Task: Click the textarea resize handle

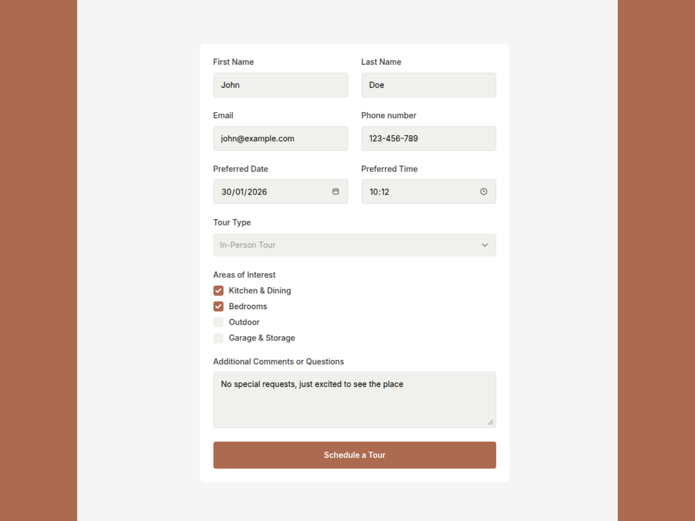Action: (490, 422)
